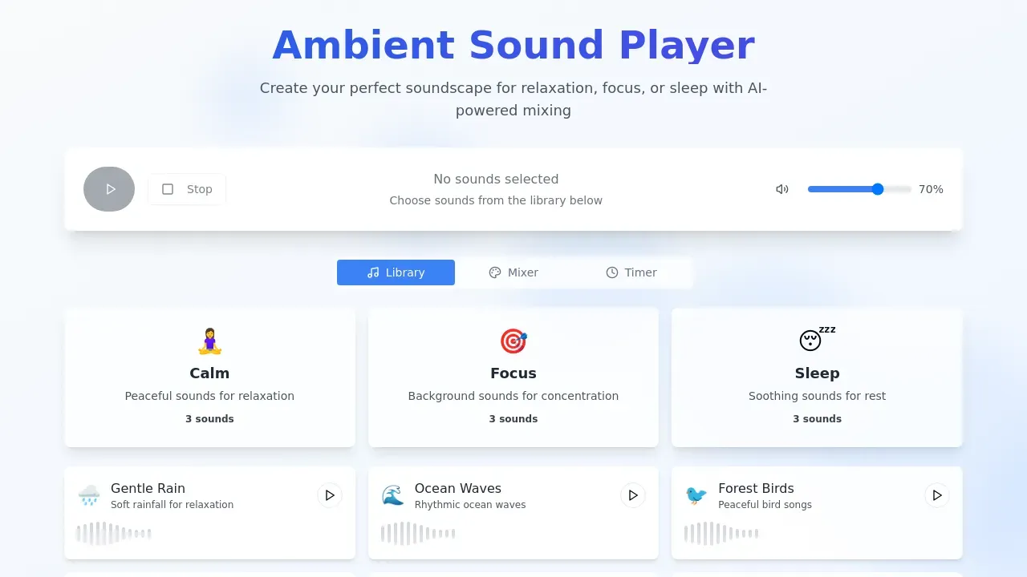Click the mute speaker icon
The width and height of the screenshot is (1027, 577).
[x=782, y=189]
